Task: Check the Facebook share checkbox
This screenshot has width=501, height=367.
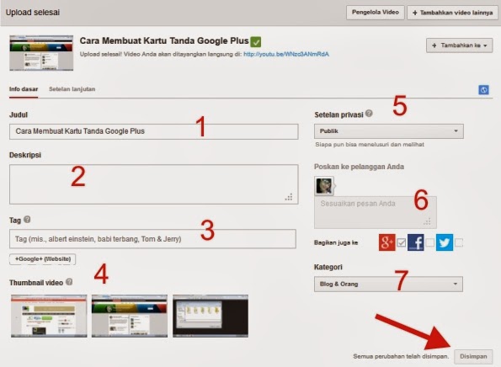Action: [x=430, y=242]
